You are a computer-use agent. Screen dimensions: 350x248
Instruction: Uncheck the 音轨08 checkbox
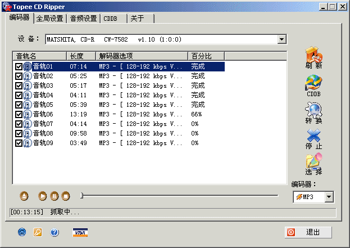(x=19, y=134)
